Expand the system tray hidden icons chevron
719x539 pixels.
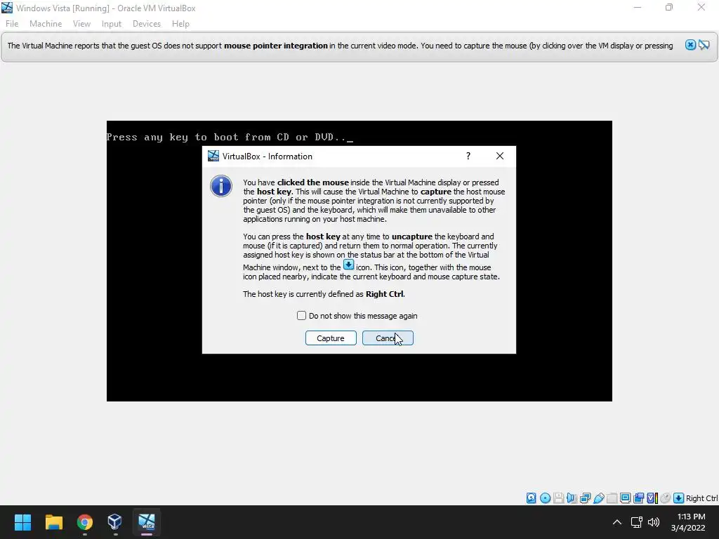pyautogui.click(x=617, y=522)
